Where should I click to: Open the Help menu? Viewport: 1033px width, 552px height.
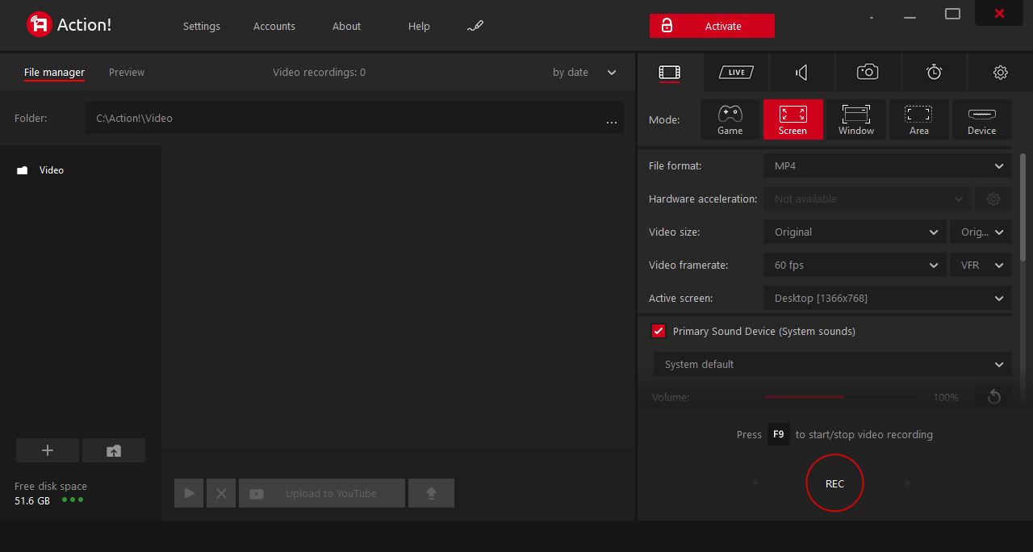[419, 26]
